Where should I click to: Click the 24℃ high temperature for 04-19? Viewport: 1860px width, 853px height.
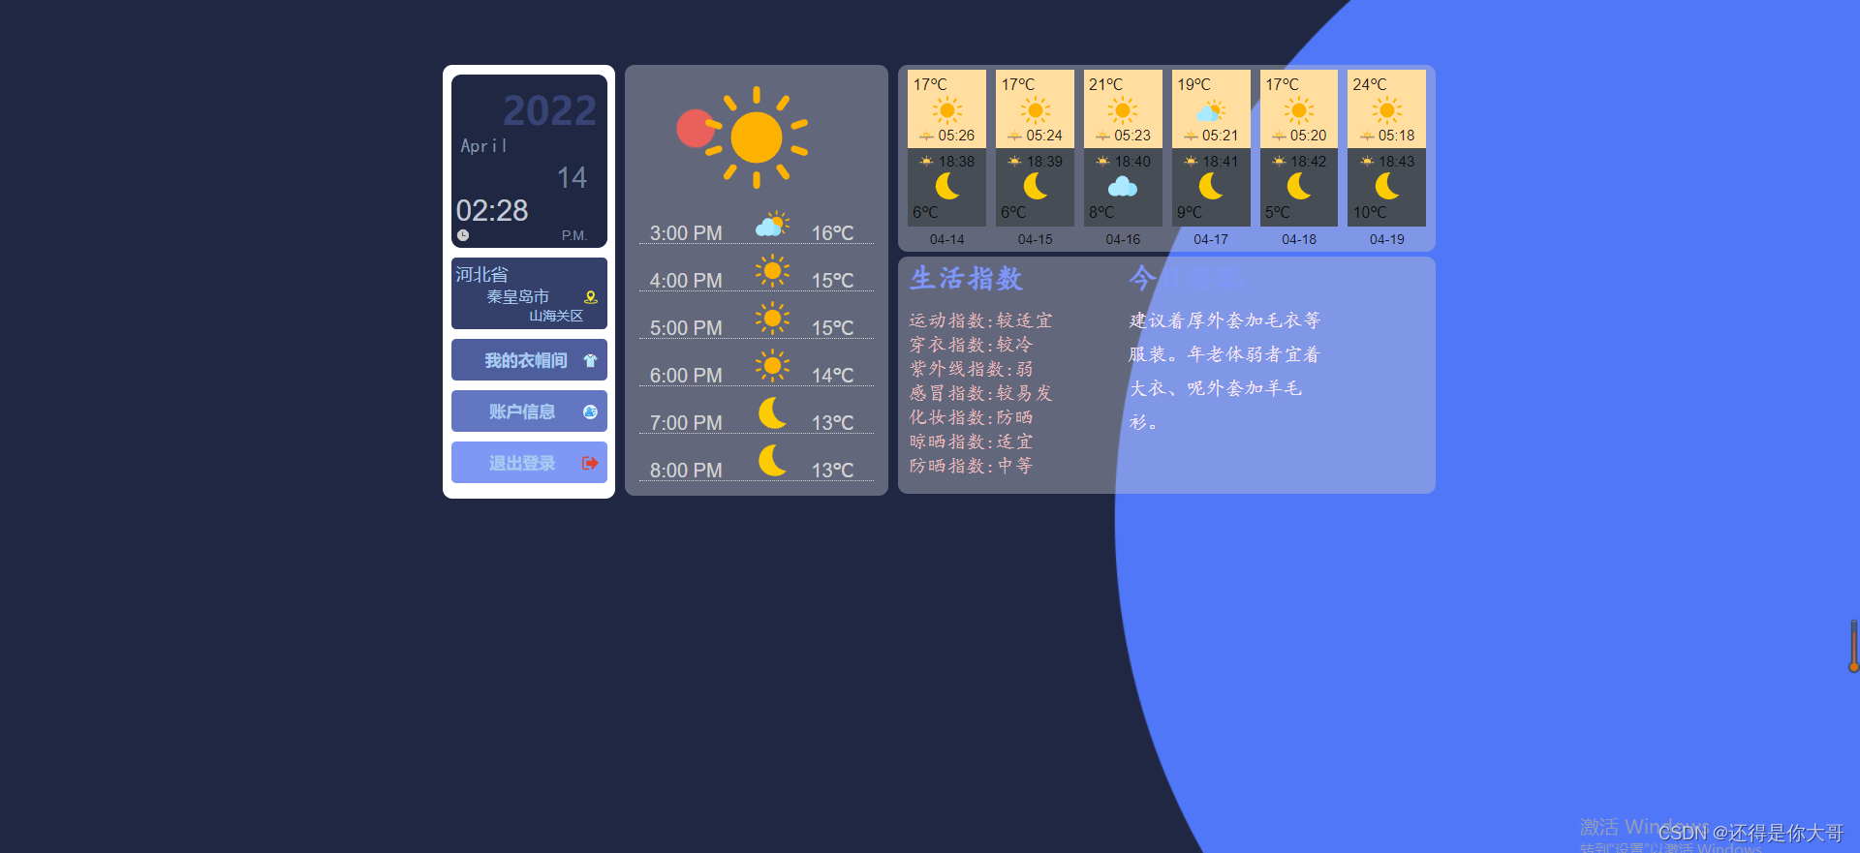pos(1370,85)
